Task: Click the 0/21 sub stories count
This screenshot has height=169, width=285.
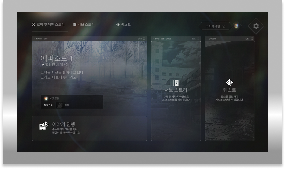Action: [x=193, y=39]
